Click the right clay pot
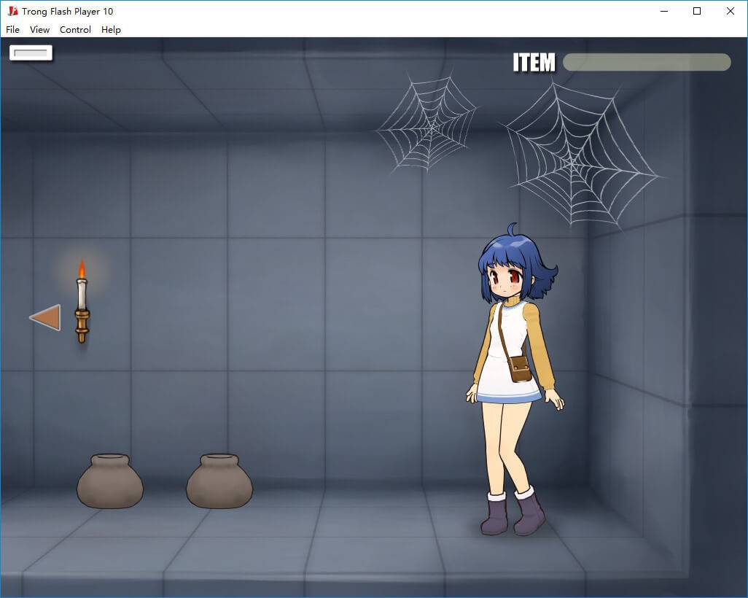748x598 pixels. (x=219, y=481)
